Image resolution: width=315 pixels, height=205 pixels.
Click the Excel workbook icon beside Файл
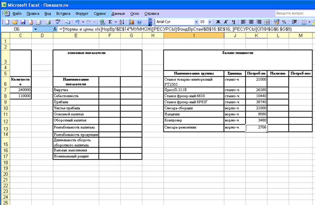coord(6,14)
